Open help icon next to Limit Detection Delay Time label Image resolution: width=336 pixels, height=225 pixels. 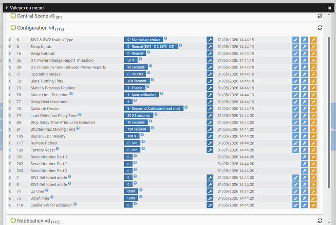80,114
